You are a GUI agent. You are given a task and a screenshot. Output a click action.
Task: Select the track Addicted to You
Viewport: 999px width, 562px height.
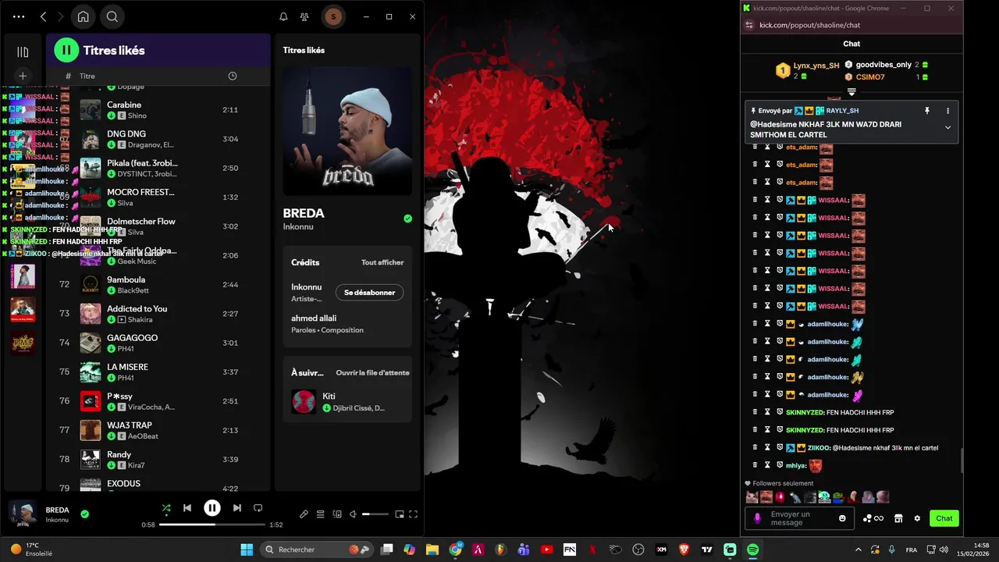pos(158,314)
